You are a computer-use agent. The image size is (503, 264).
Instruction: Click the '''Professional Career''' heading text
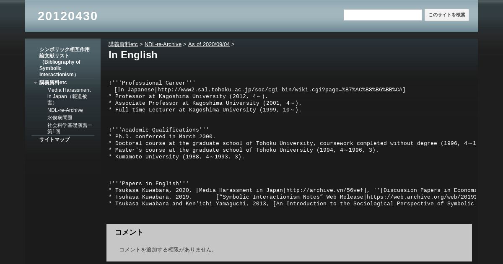click(152, 83)
